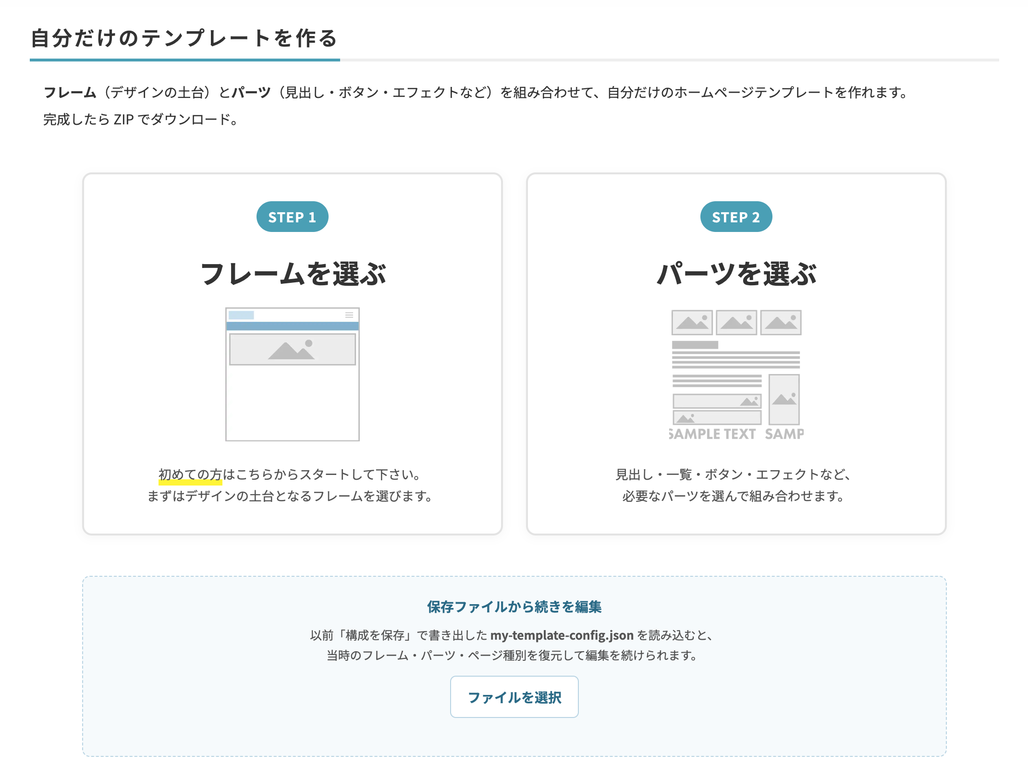Click first image thumbnail in parts illustration
This screenshot has height=778, width=1028.
coord(692,322)
